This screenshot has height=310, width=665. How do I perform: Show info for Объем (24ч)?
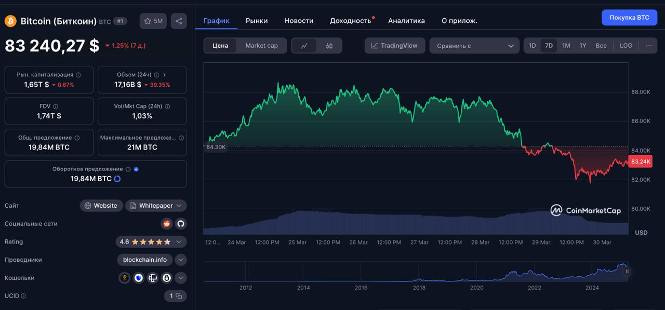click(156, 75)
